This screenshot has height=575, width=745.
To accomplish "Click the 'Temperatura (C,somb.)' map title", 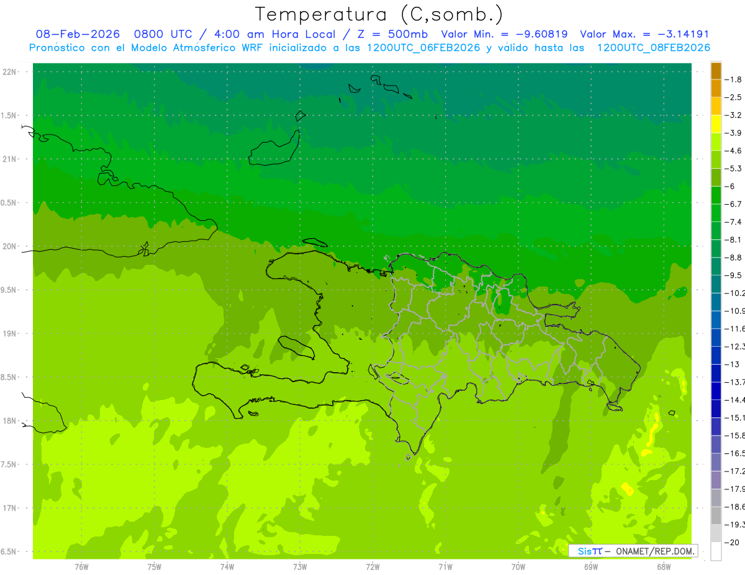I will pyautogui.click(x=379, y=14).
